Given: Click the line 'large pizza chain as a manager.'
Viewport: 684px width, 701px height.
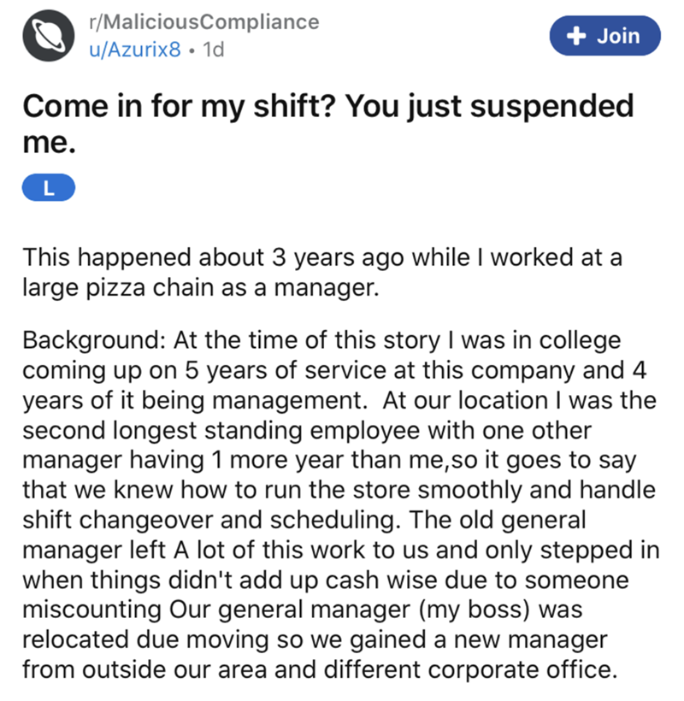Looking at the screenshot, I should coord(201,287).
